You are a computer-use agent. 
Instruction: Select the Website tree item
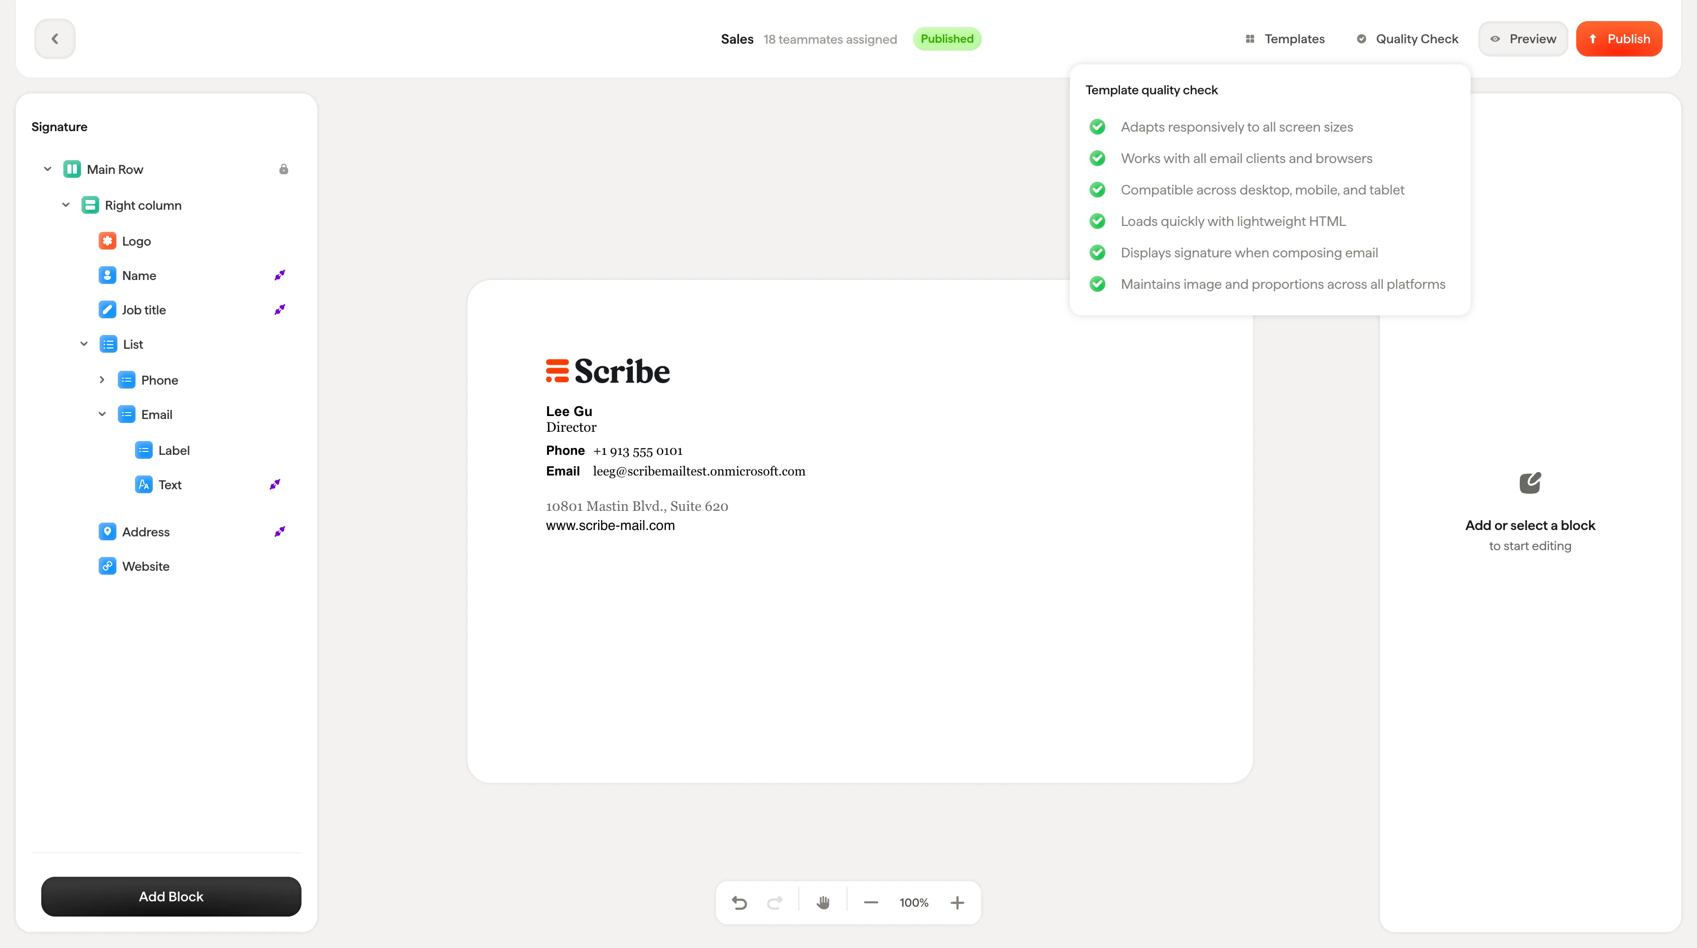145,566
